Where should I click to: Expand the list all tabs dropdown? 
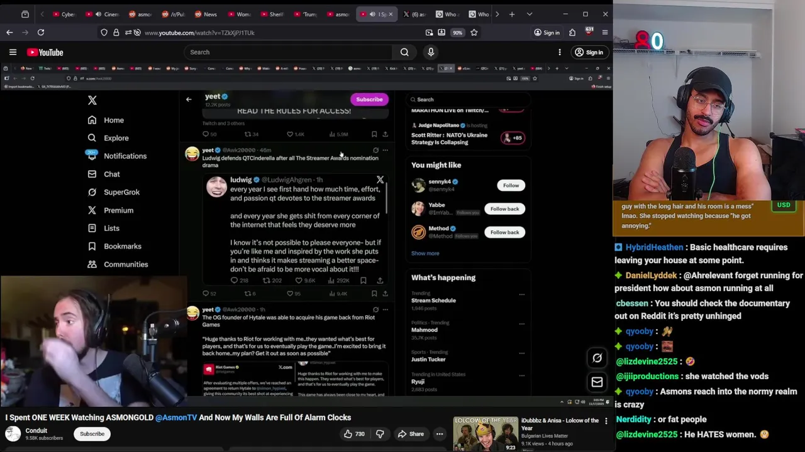(530, 14)
